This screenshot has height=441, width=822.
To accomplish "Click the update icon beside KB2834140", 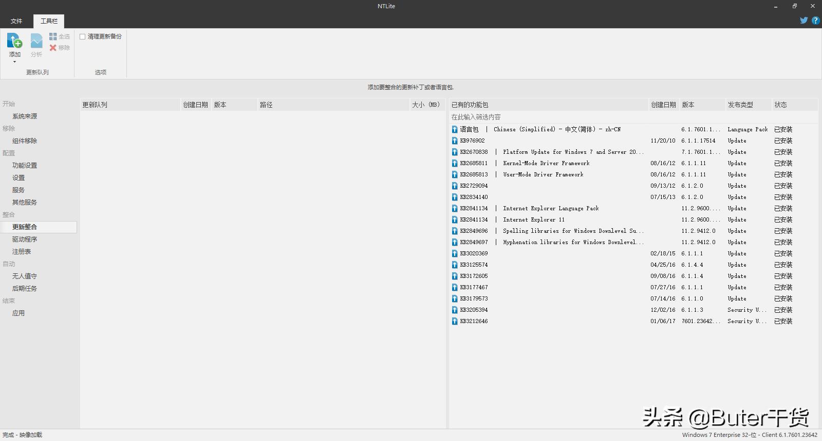I will tap(455, 197).
